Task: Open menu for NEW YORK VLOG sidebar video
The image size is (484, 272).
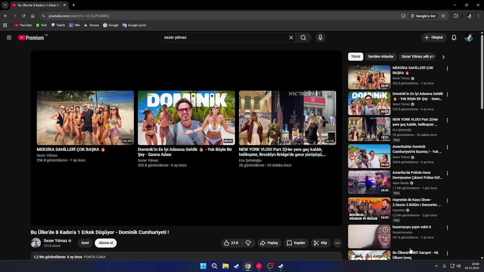Action: click(447, 120)
